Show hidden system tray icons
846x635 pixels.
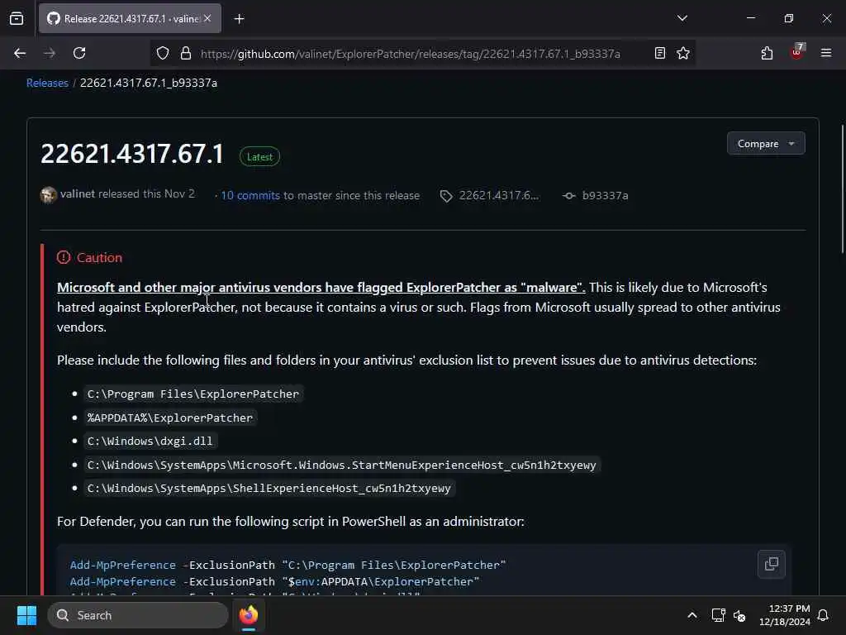pos(692,615)
